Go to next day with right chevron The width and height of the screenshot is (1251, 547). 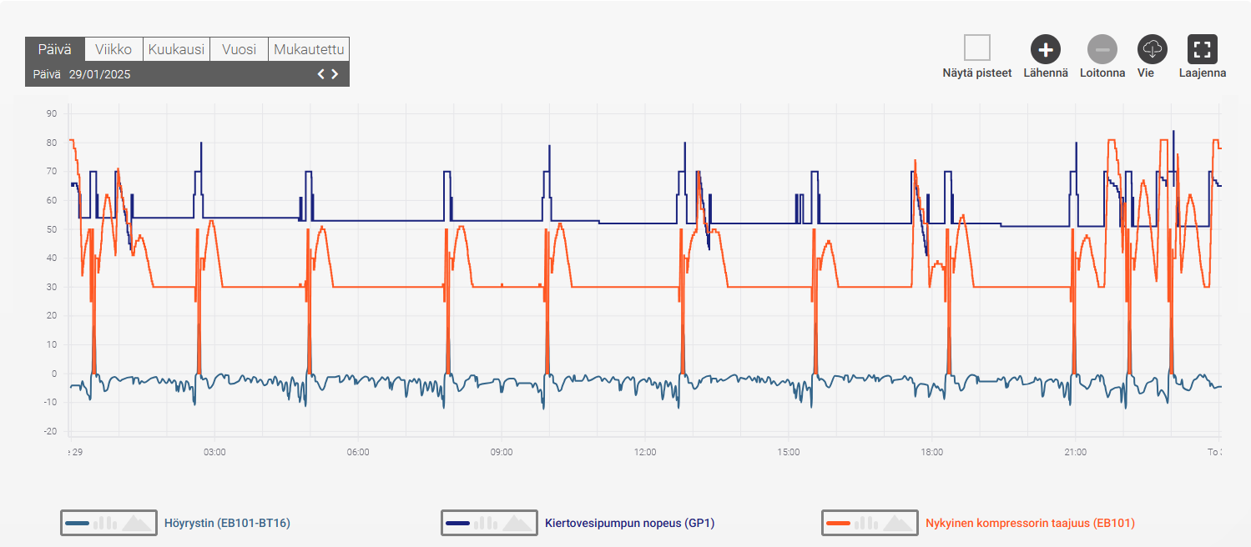pyautogui.click(x=335, y=74)
